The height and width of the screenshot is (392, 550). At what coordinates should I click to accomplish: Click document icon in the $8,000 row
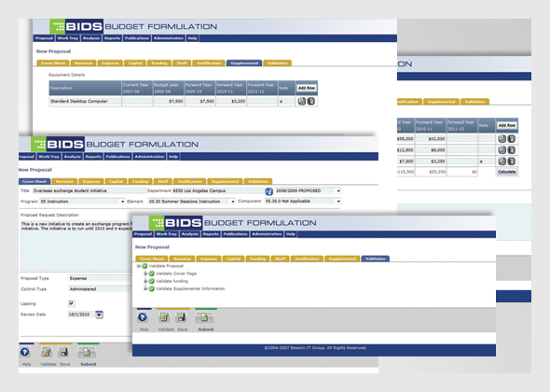pyautogui.click(x=502, y=150)
